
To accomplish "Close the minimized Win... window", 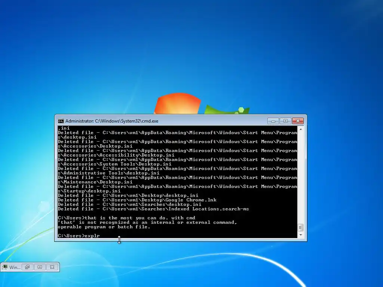I will (52, 267).
